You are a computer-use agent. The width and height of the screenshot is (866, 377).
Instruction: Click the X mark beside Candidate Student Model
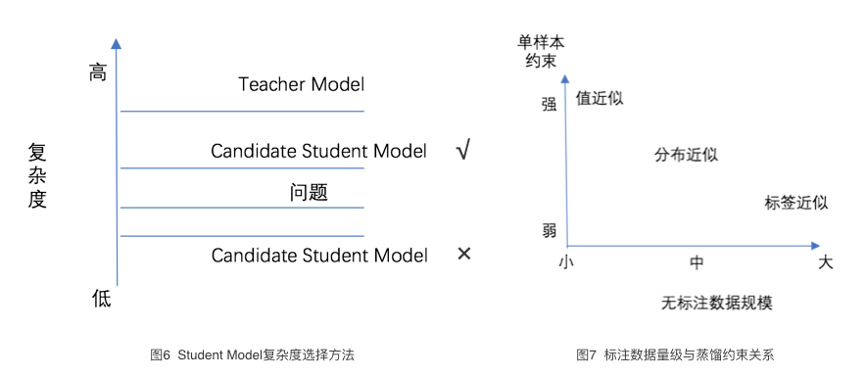[x=464, y=254]
